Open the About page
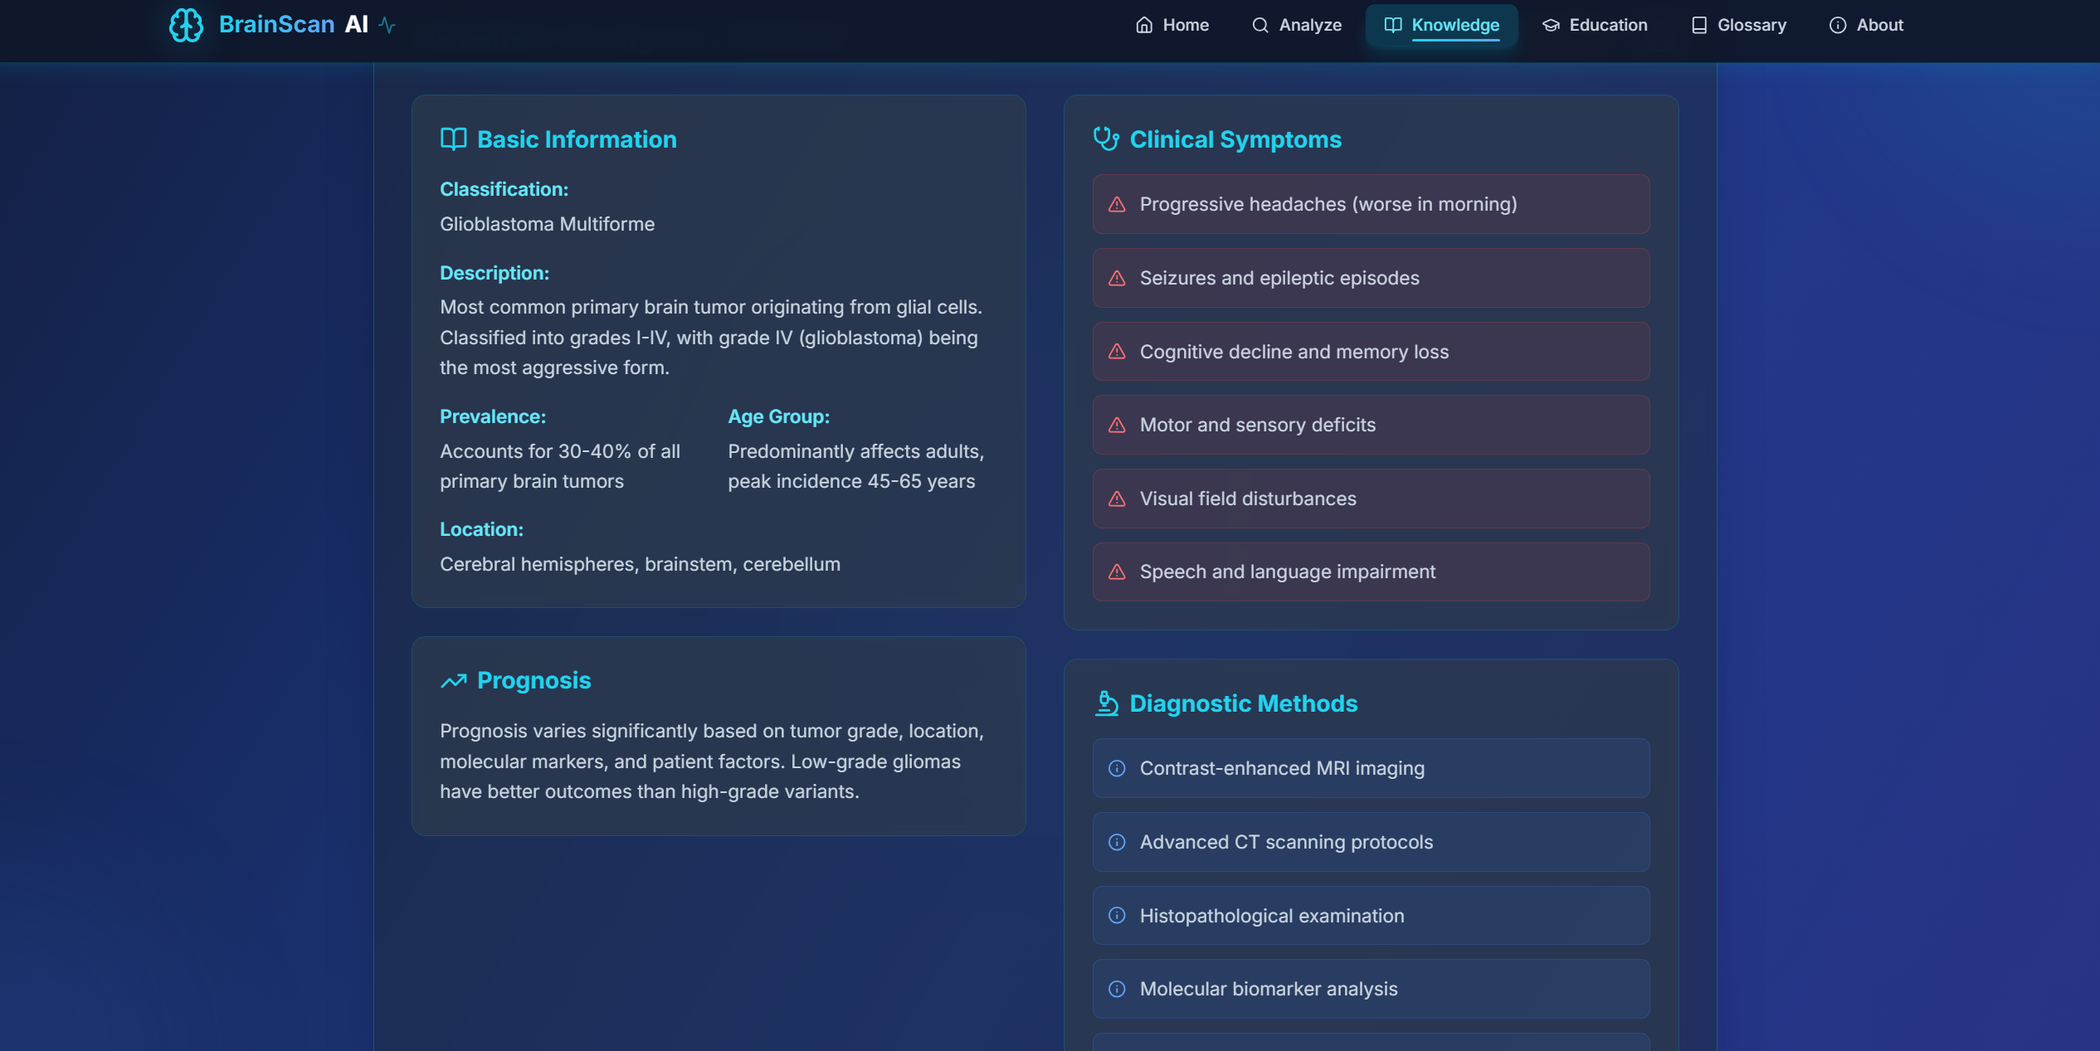Image resolution: width=2100 pixels, height=1051 pixels. click(1866, 25)
